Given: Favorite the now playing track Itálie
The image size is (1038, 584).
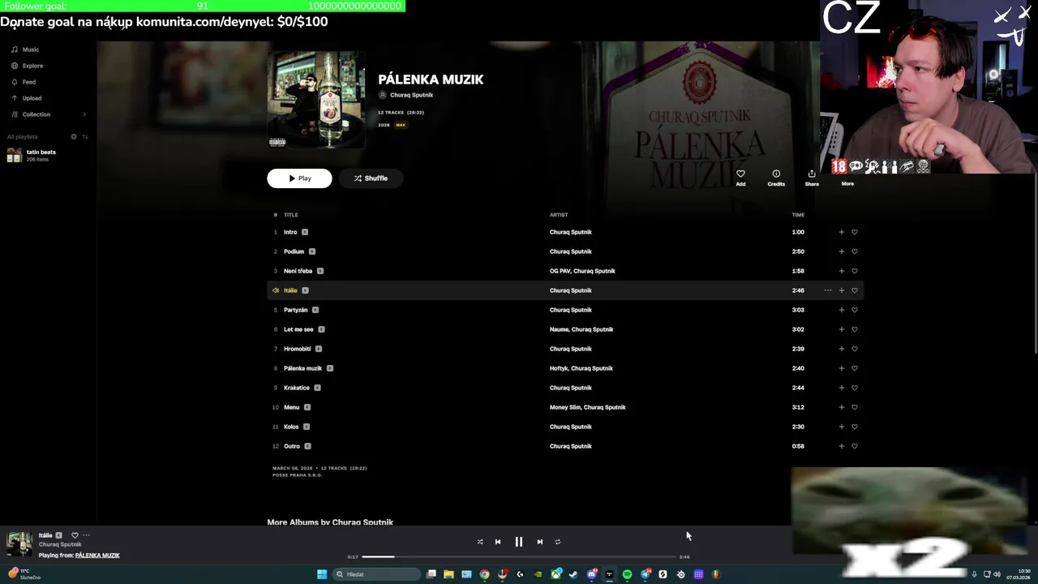Looking at the screenshot, I should pyautogui.click(x=75, y=535).
